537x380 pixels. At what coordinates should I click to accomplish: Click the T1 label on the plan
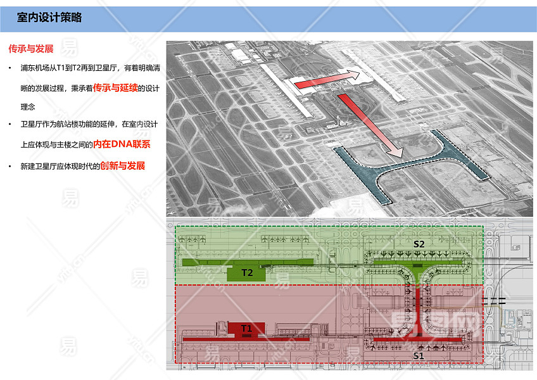(x=246, y=328)
